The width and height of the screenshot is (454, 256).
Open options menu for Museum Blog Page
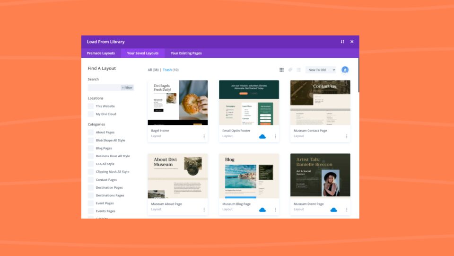tap(275, 210)
